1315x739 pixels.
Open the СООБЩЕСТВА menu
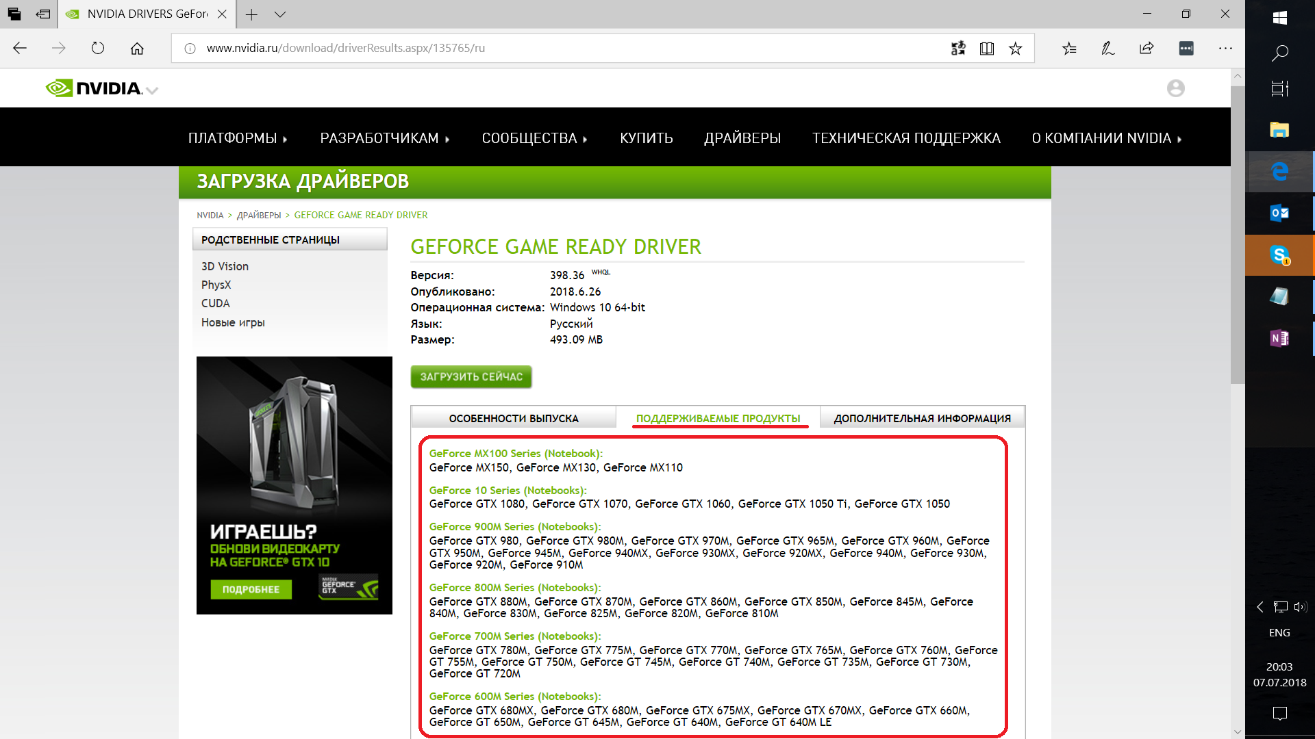(535, 138)
